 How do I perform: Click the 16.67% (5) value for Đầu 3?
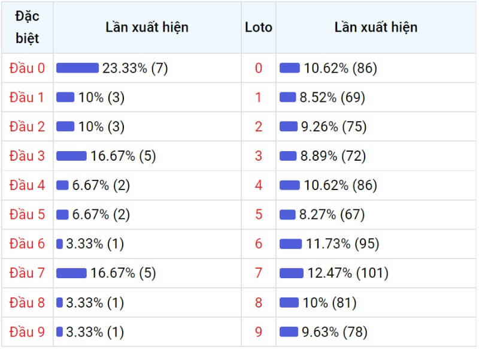(123, 156)
